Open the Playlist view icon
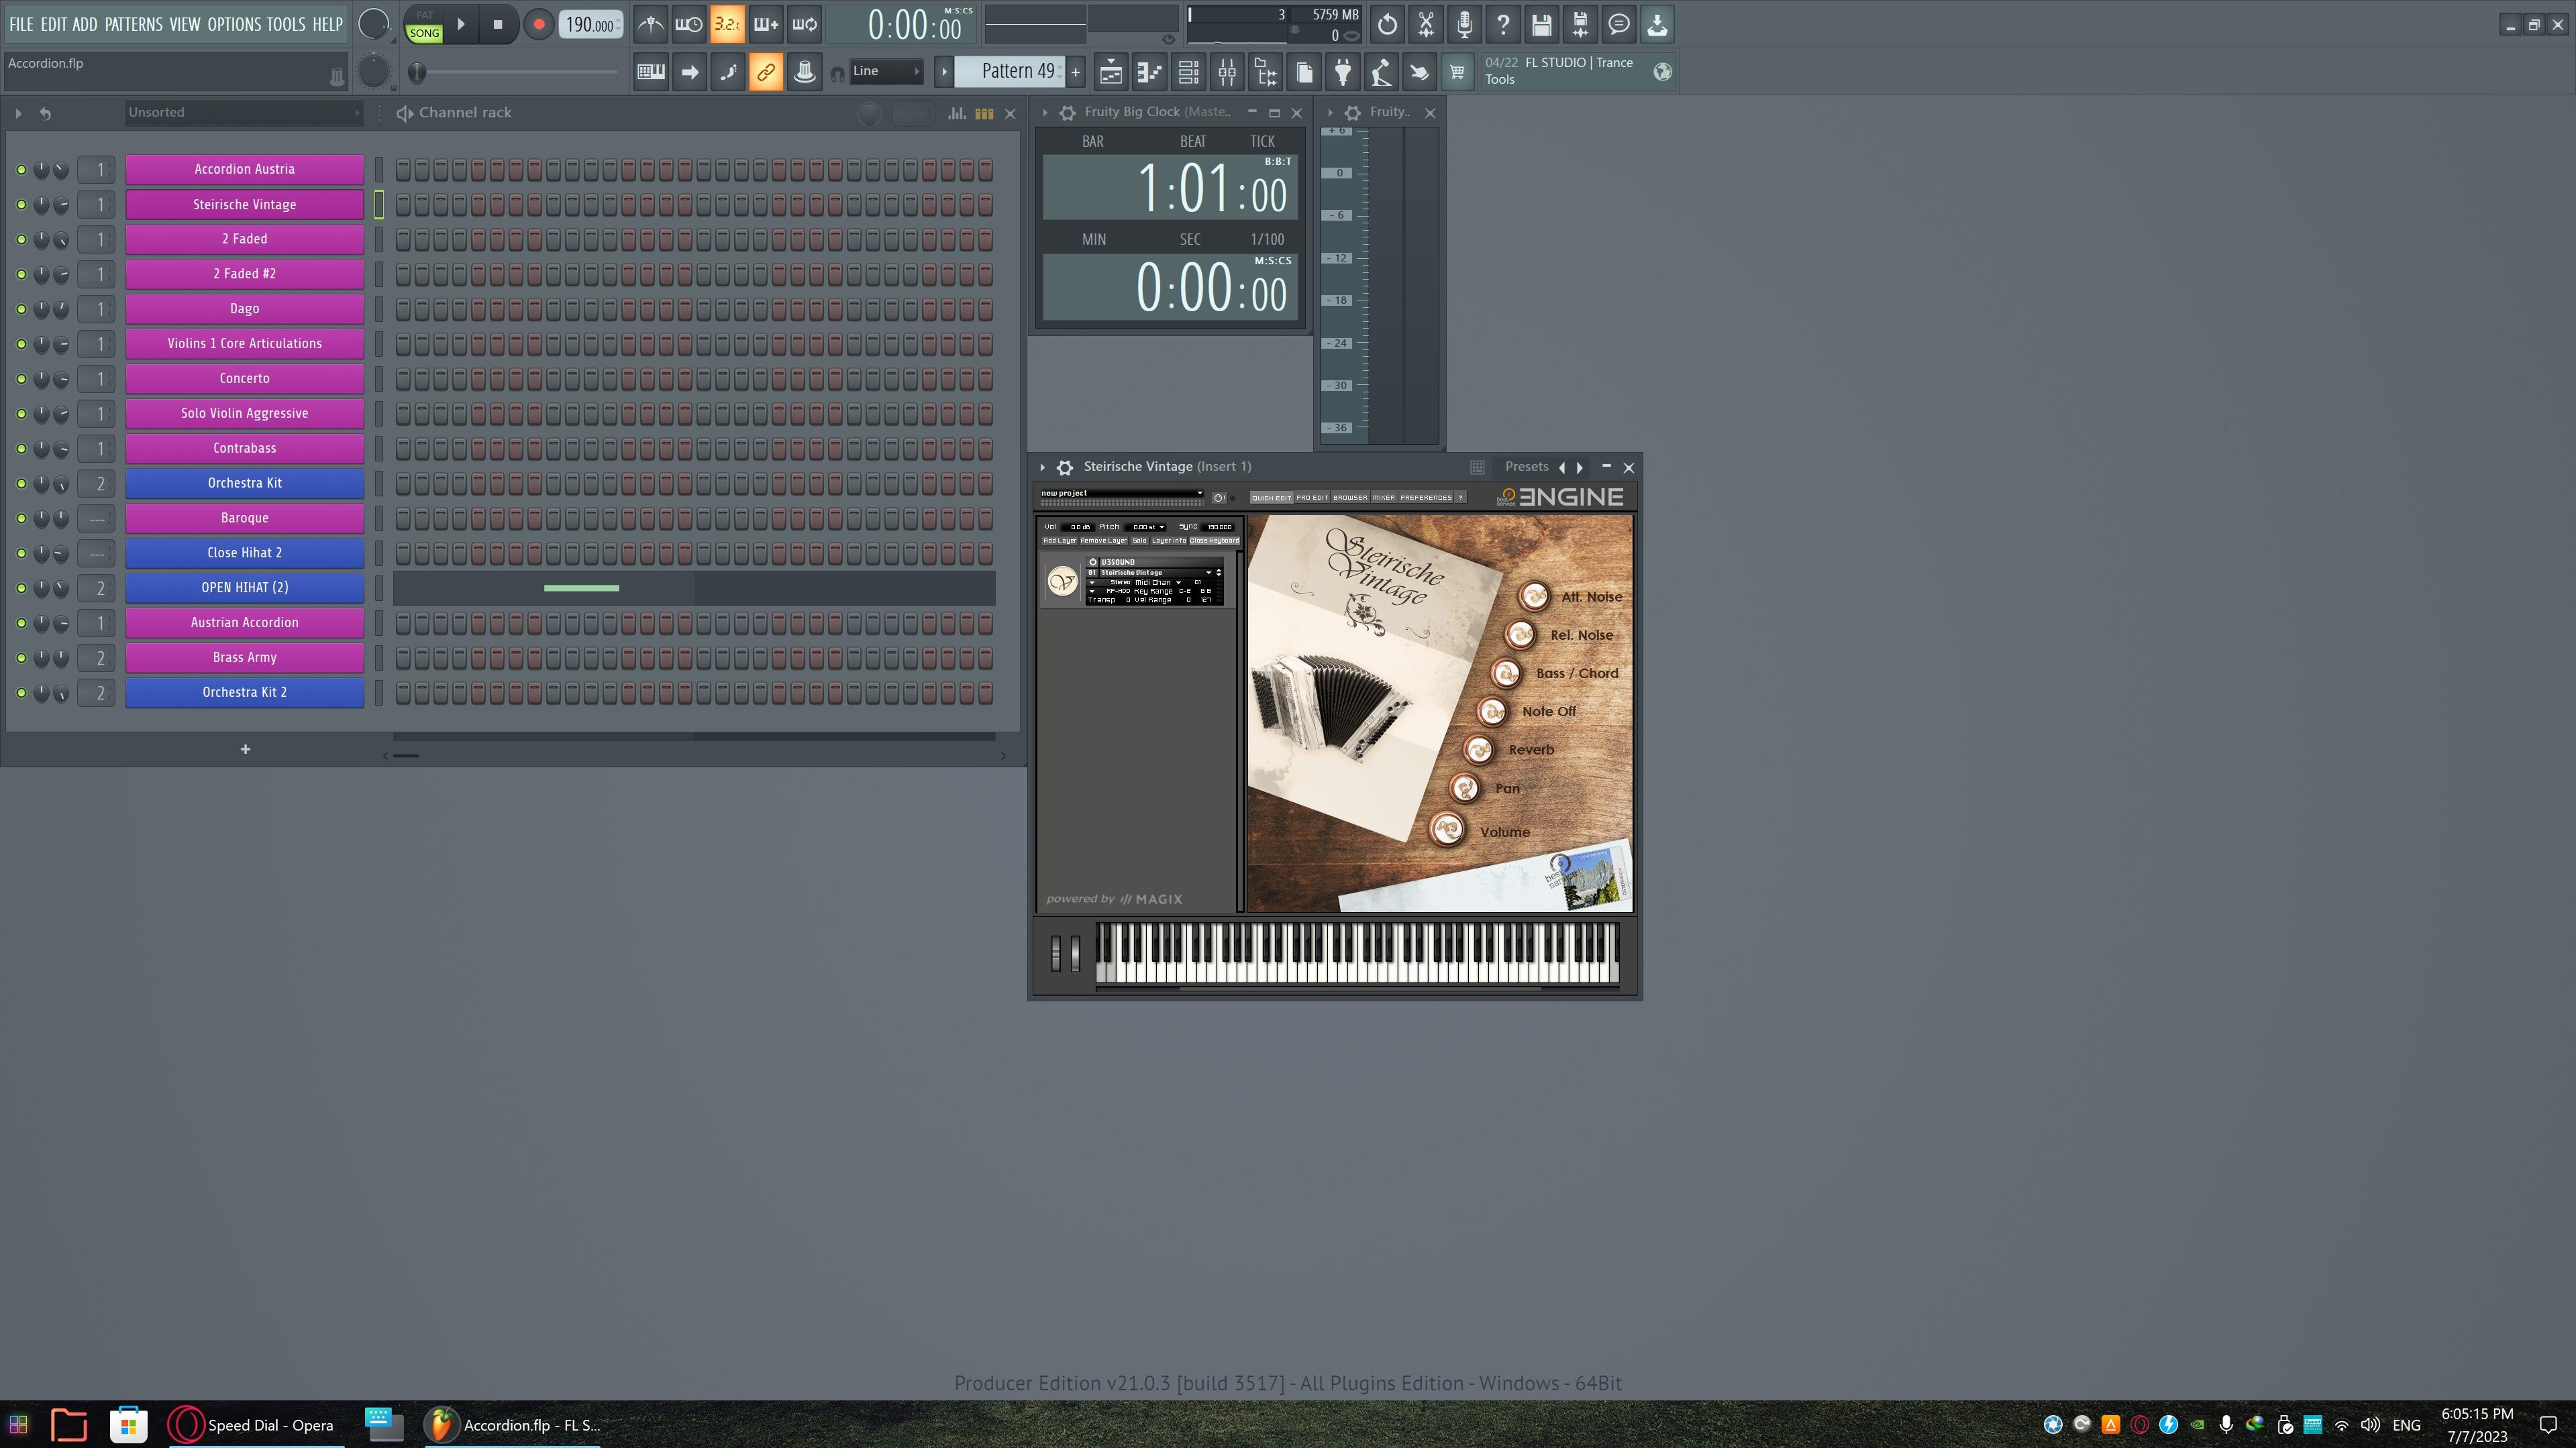2576x1448 pixels. click(1111, 71)
